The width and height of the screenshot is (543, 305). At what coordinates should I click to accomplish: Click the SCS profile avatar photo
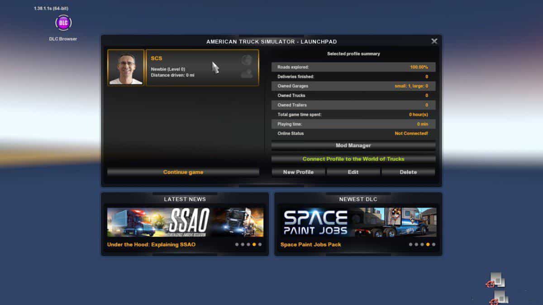coord(126,68)
